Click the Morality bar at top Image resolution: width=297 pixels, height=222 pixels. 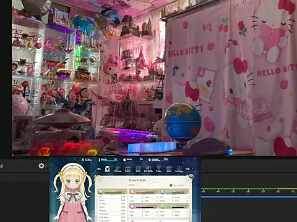pos(158,160)
